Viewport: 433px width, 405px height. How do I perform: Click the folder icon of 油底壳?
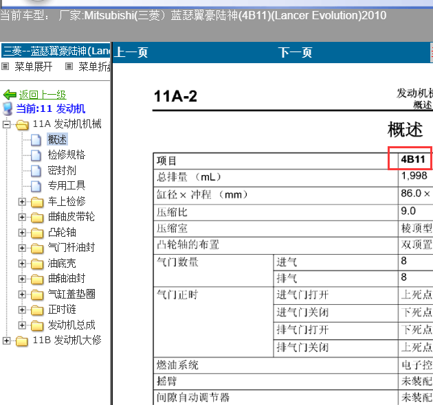tap(37, 264)
